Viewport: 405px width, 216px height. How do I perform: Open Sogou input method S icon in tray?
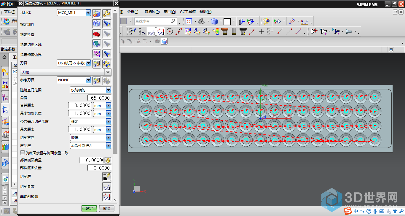click(348, 211)
